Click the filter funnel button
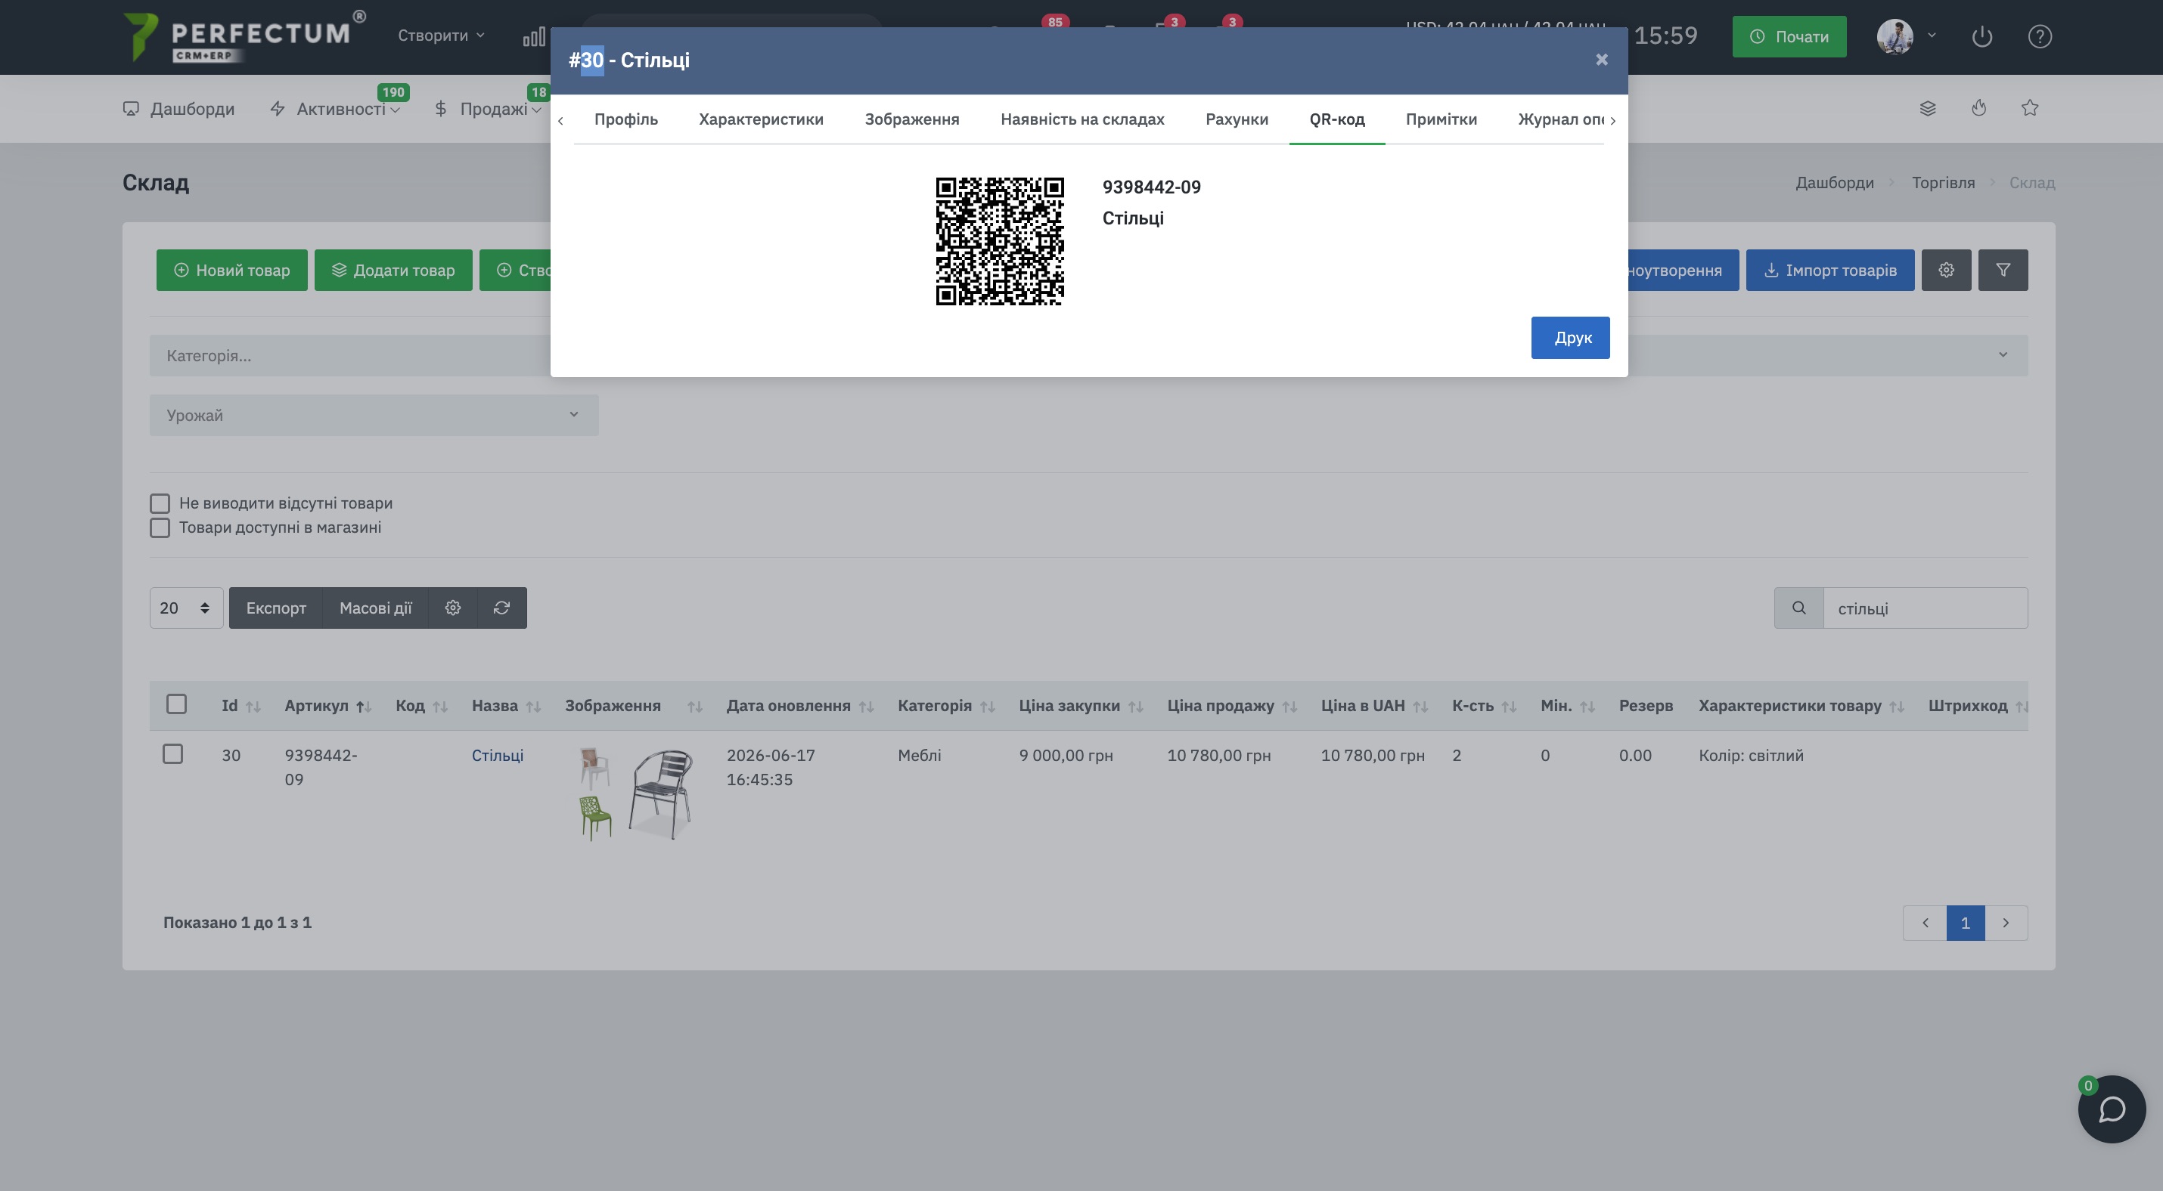 click(2003, 270)
